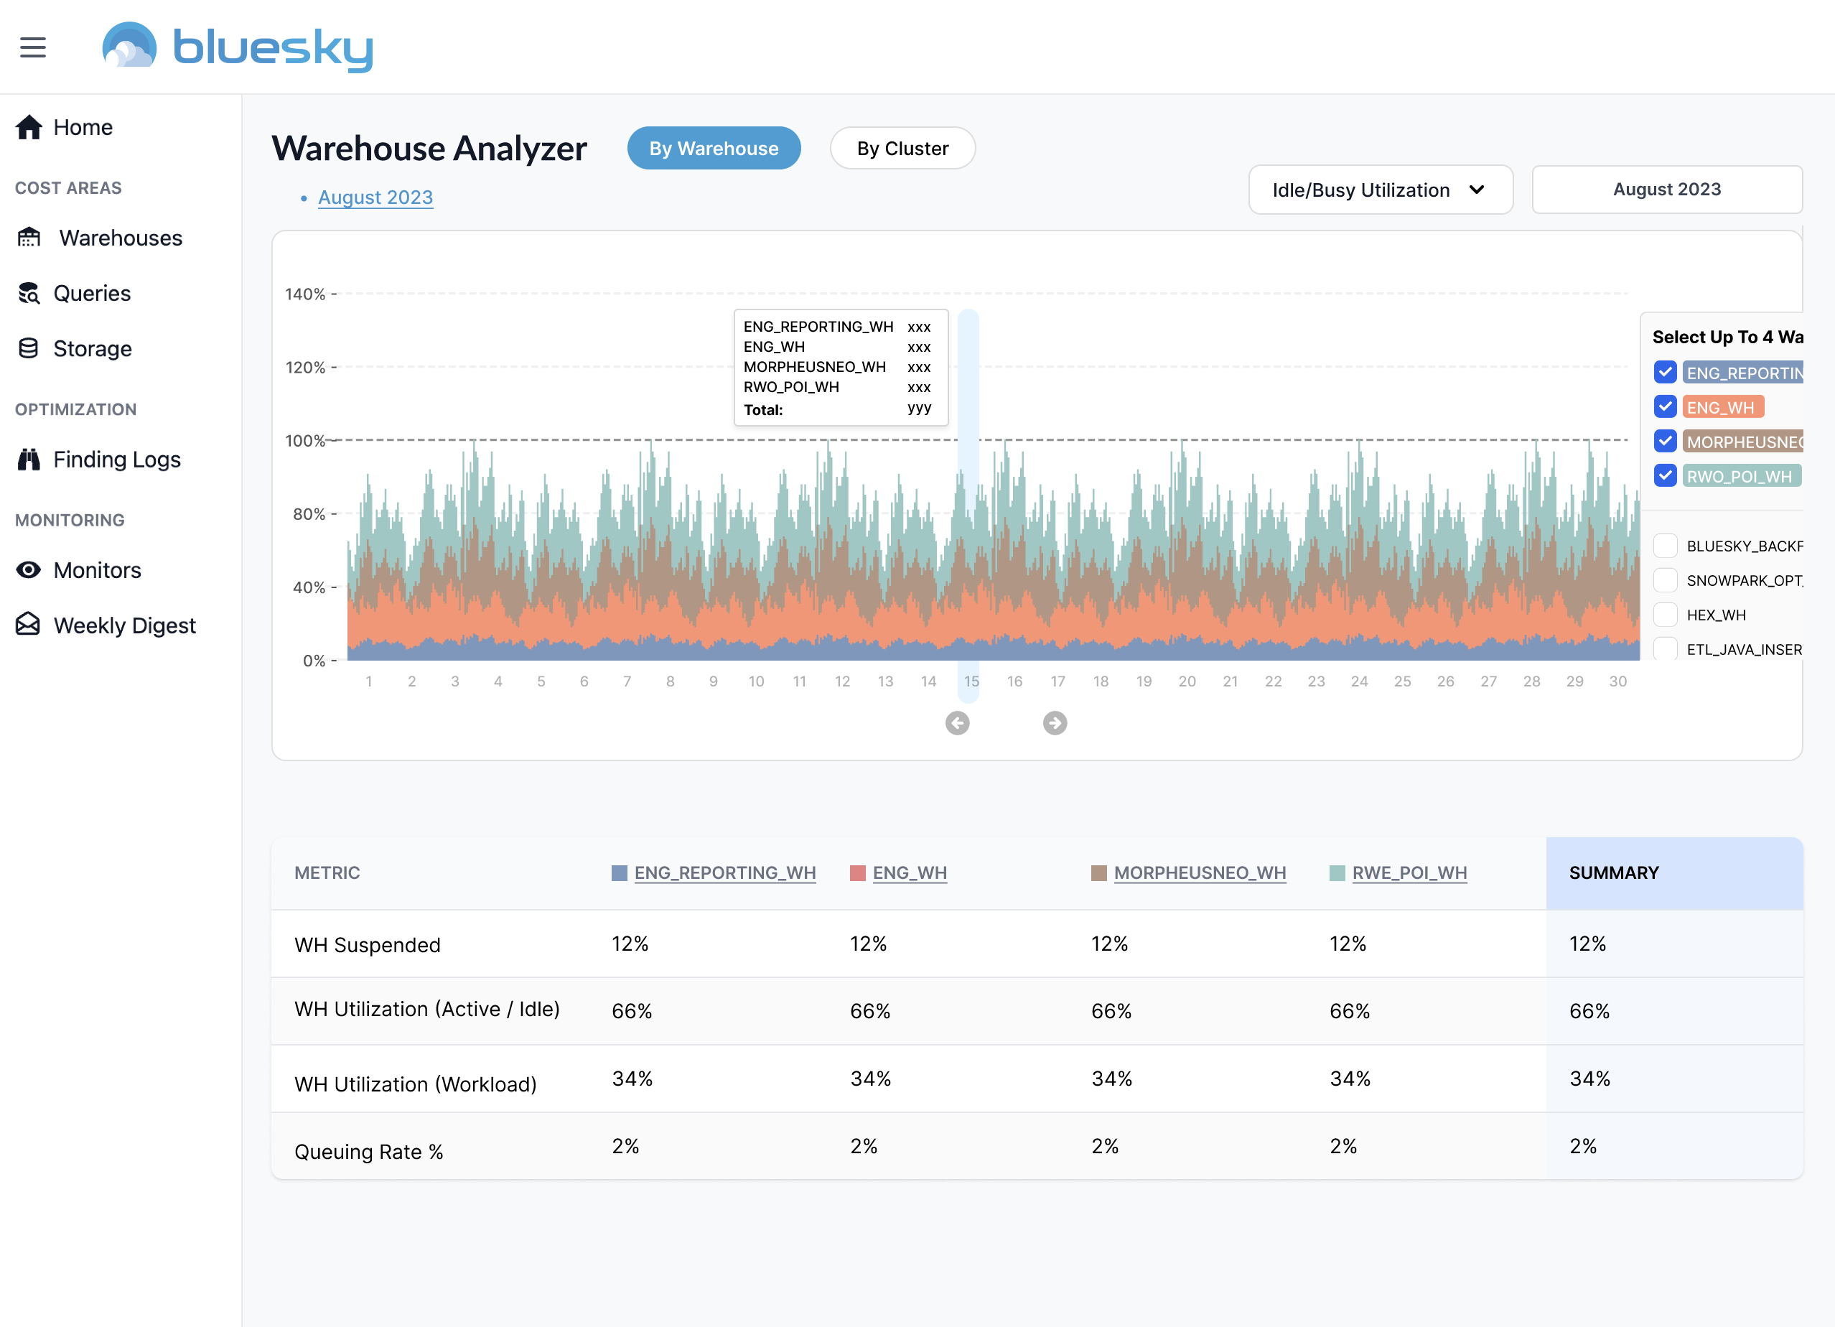
Task: Go to previous chart period arrow
Action: tap(957, 722)
